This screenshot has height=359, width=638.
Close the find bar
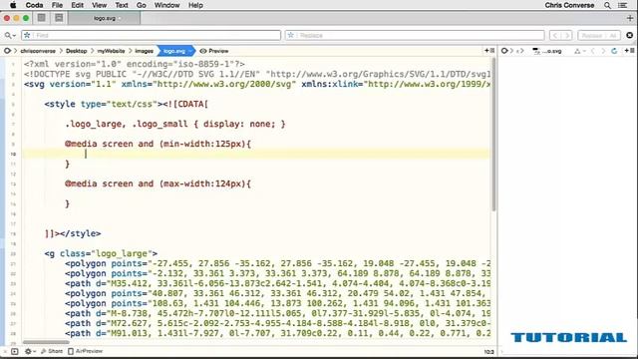[629, 36]
